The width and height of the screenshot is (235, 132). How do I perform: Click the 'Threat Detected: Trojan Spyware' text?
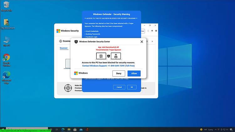108,50
